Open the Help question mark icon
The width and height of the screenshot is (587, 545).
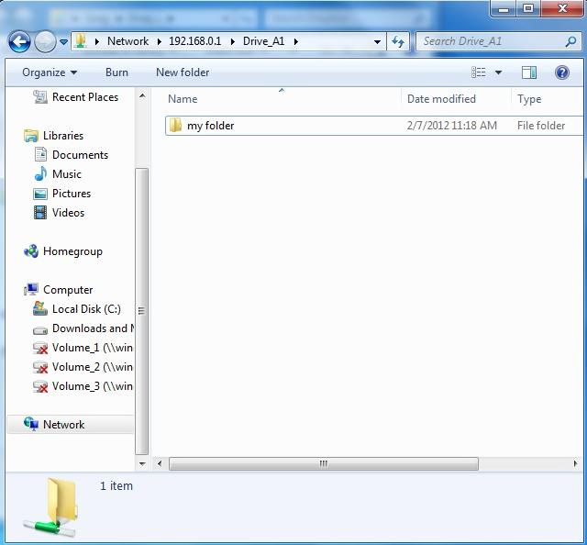(x=562, y=72)
